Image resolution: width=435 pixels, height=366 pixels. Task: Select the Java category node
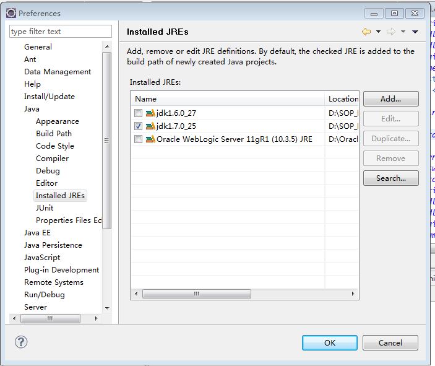[32, 109]
